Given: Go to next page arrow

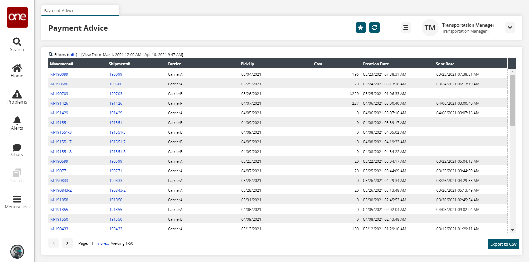Looking at the screenshot, I should coord(67,243).
